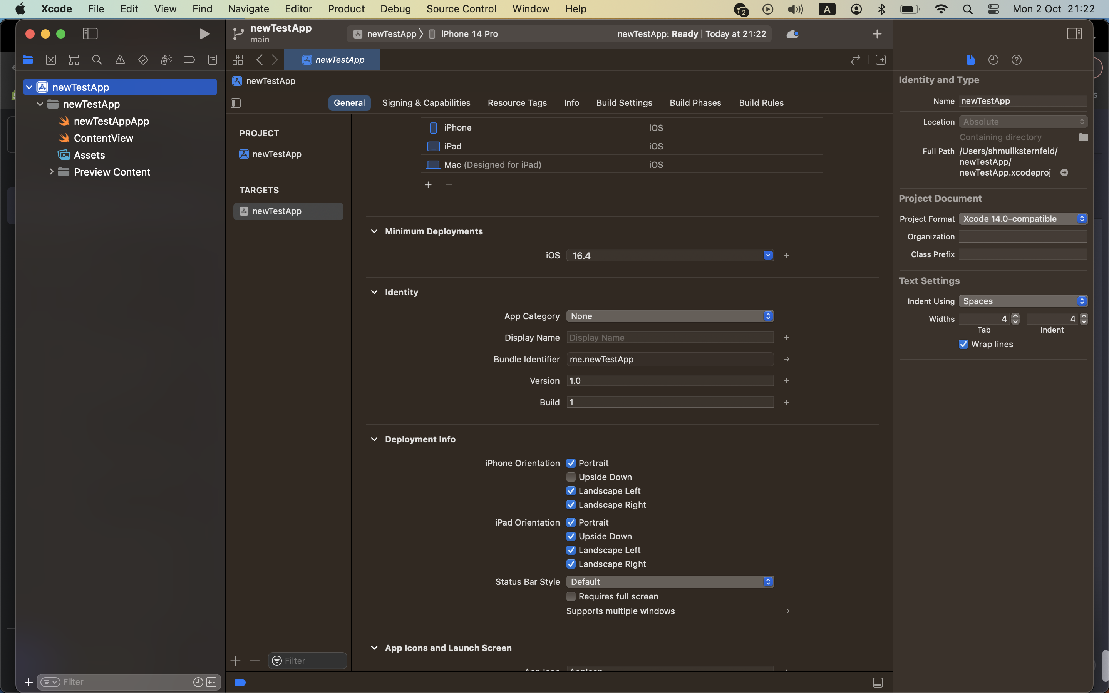This screenshot has height=693, width=1109.
Task: Open the Report navigator
Action: pos(212,60)
